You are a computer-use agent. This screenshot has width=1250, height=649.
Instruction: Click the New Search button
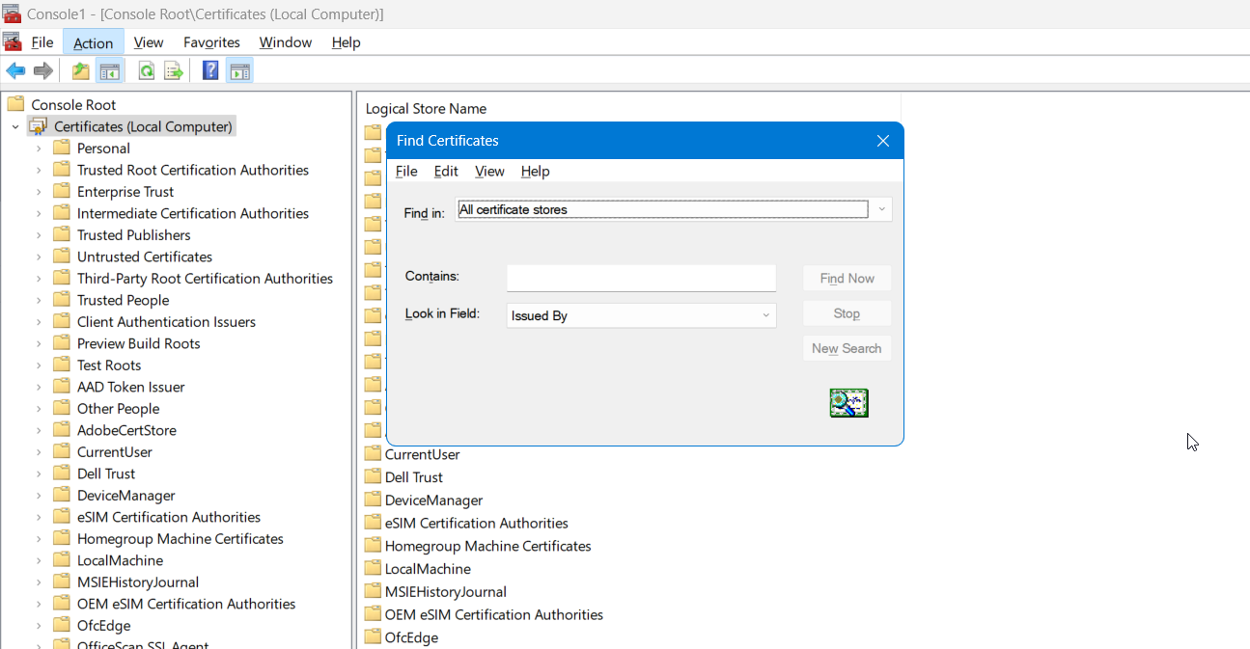(846, 348)
